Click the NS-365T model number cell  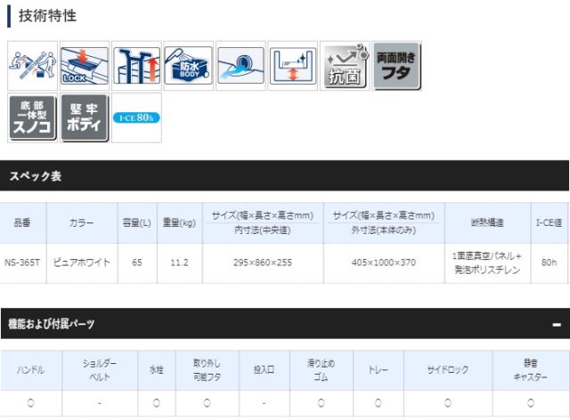coord(22,262)
